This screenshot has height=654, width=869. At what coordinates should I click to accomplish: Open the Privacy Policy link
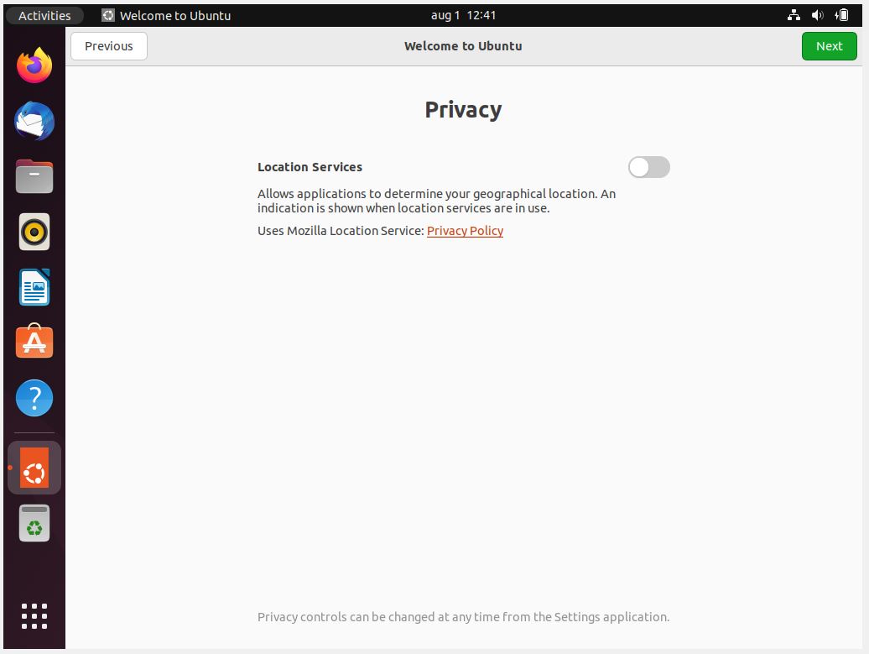coord(465,231)
